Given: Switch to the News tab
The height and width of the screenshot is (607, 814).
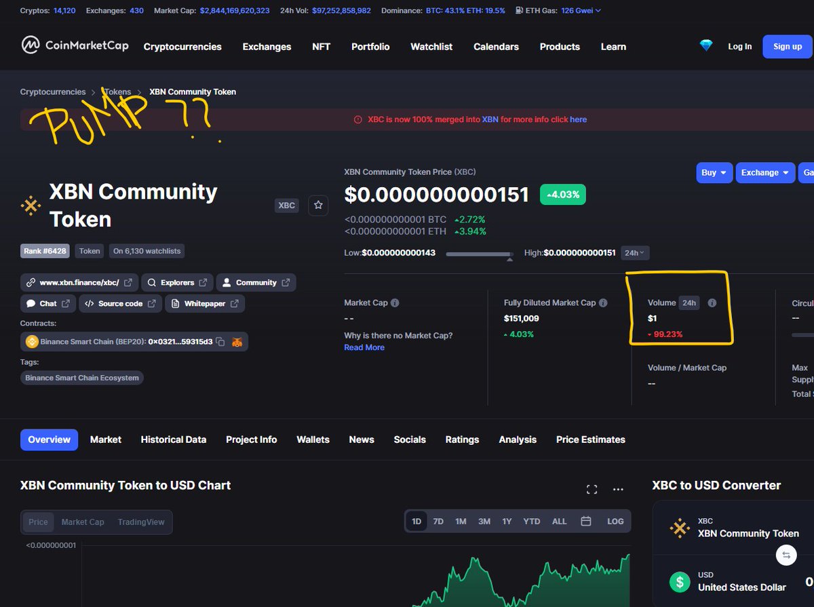Looking at the screenshot, I should (362, 439).
